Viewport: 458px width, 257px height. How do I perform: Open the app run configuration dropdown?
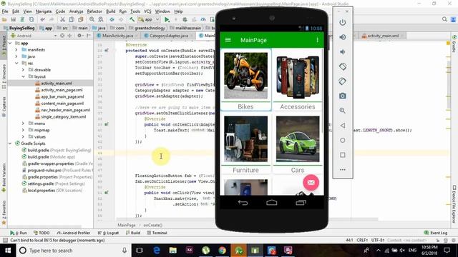tap(149, 19)
